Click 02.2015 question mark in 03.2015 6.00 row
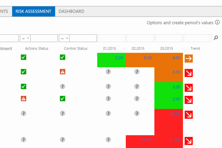Image resolution: width=222 pixels, height=148 pixels. [137, 72]
